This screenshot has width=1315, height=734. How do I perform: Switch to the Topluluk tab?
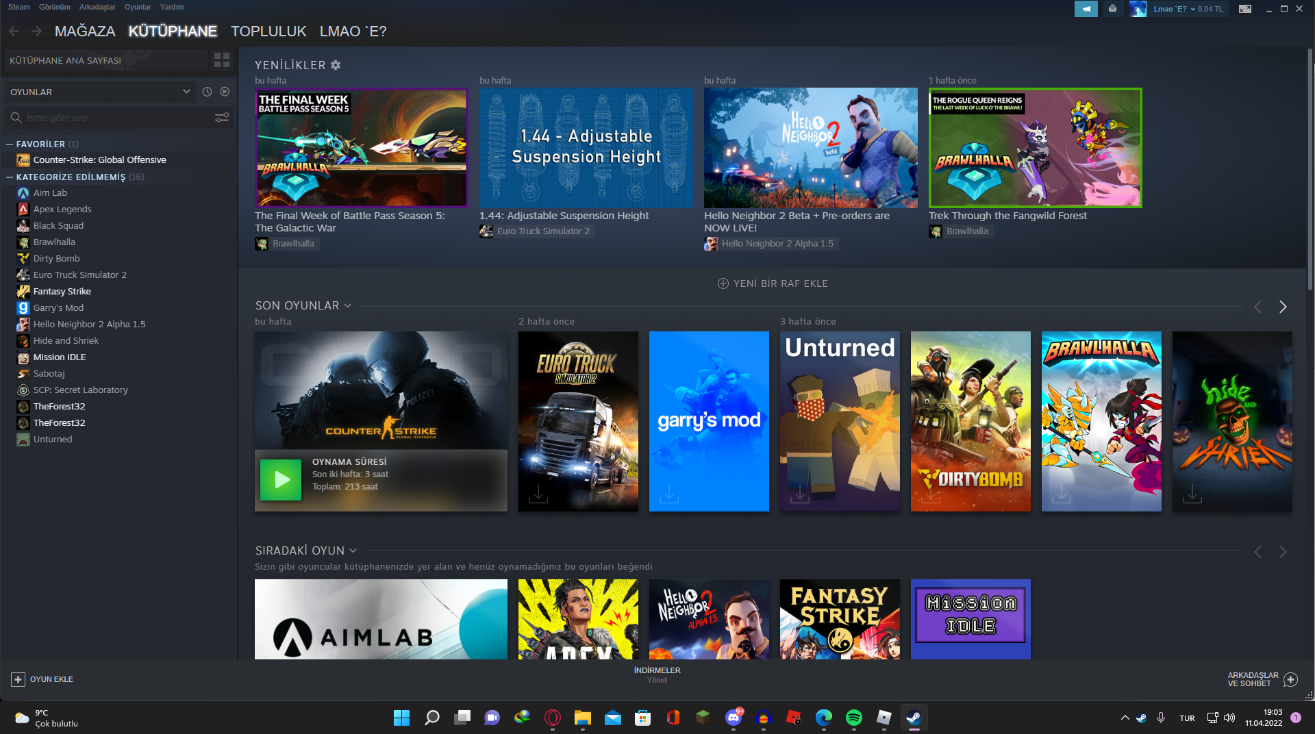tap(268, 31)
